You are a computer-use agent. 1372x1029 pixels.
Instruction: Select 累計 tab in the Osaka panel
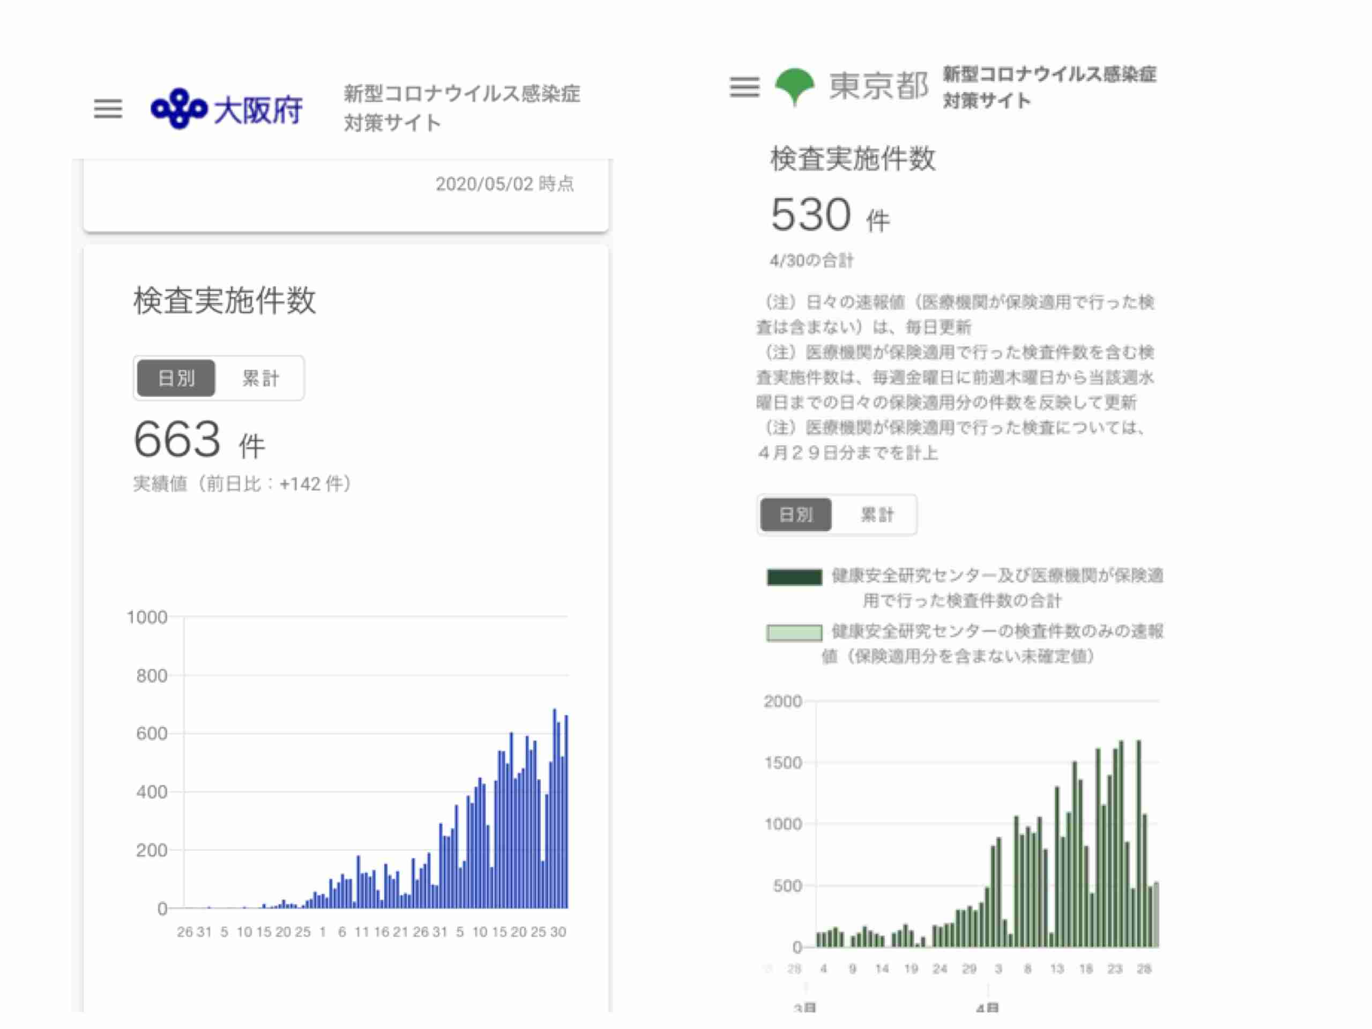click(260, 378)
